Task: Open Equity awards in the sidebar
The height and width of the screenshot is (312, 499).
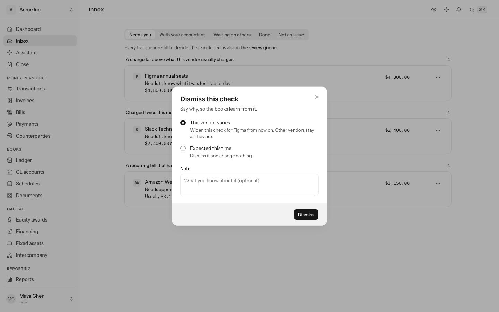Action: 40,220
